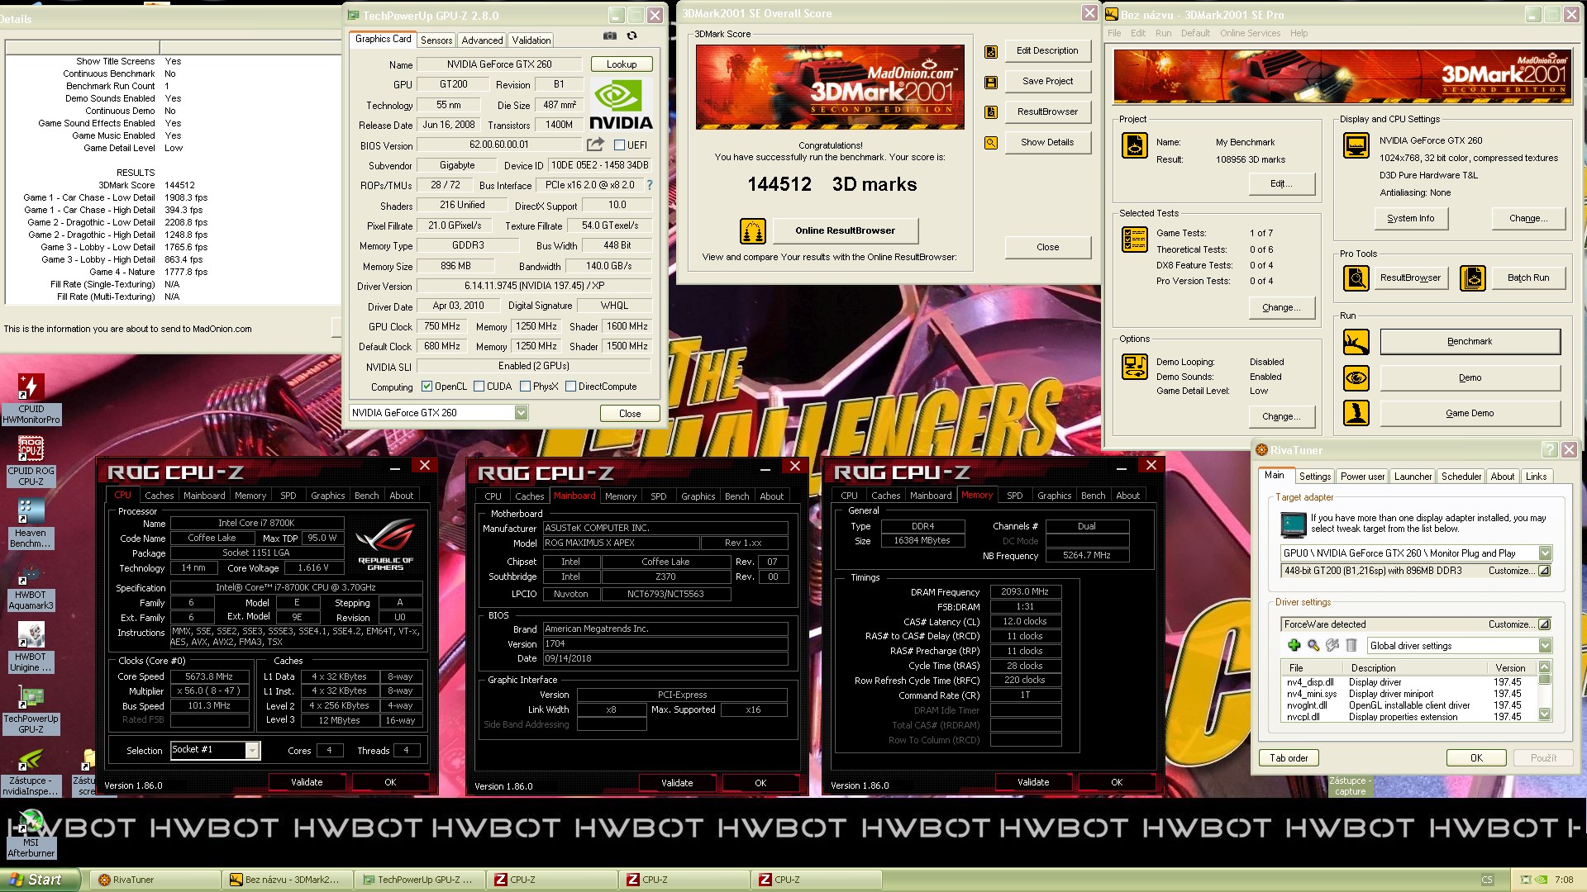
Task: Toggle the CUDA checkbox
Action: pos(479,387)
